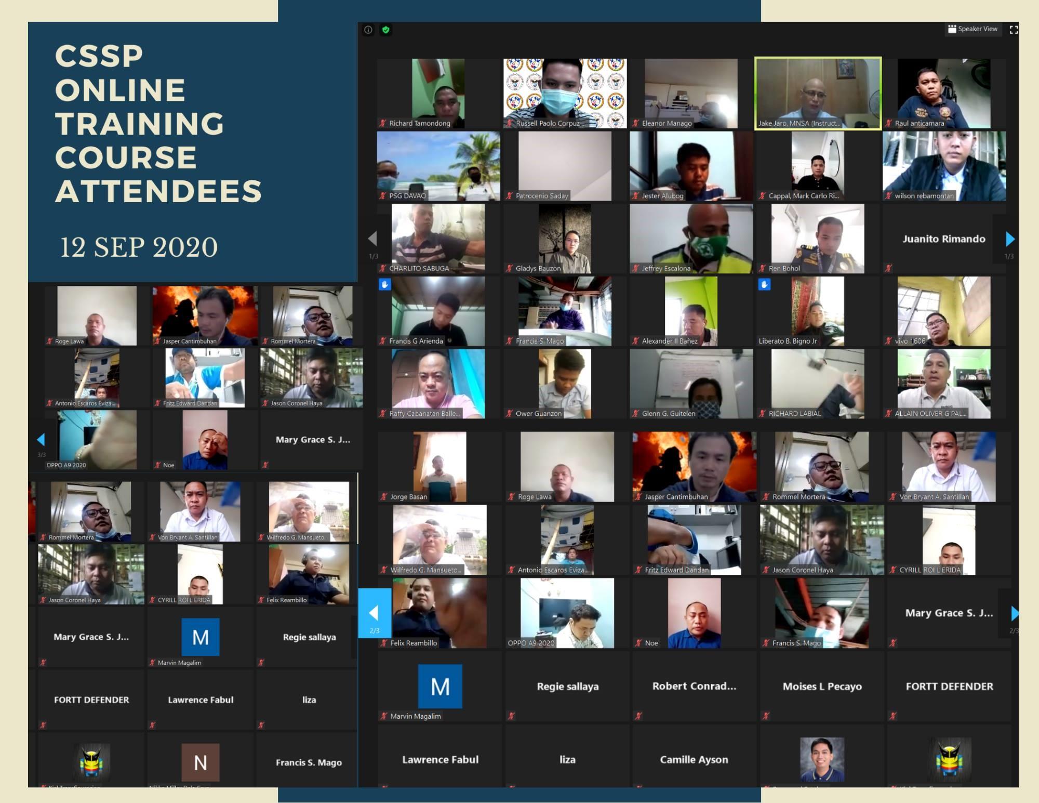The width and height of the screenshot is (1039, 803).
Task: Switch to Speaker View
Action: point(973,29)
